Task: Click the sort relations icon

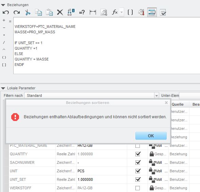Action: point(152,12)
